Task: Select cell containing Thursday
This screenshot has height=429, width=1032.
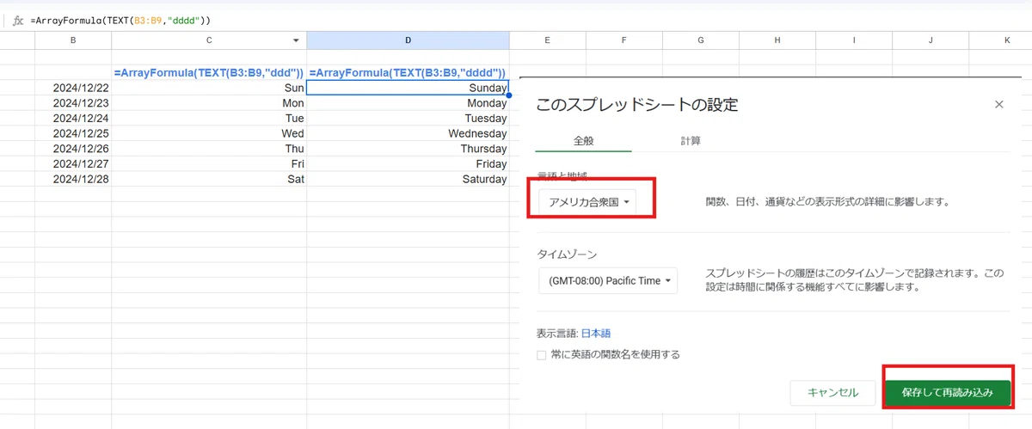Action: [408, 149]
